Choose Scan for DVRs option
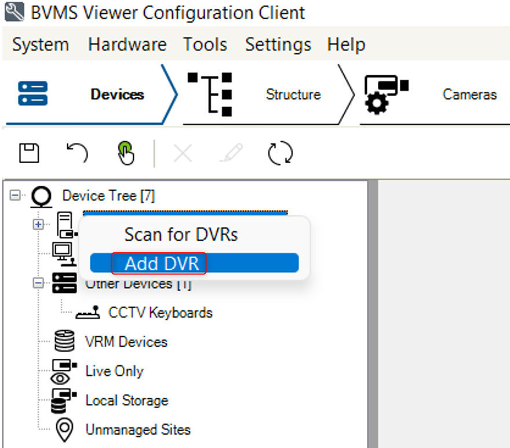This screenshot has height=448, width=510. 181,234
